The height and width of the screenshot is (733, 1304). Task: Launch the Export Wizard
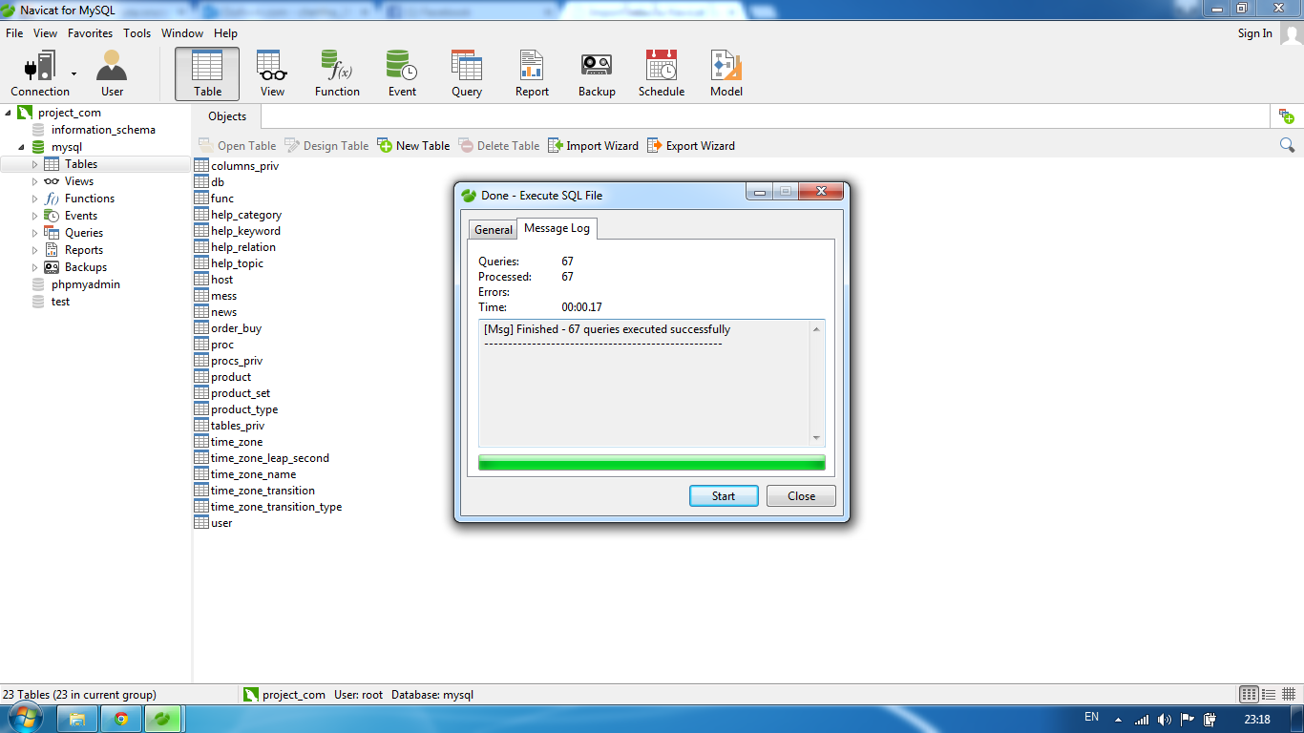click(691, 146)
